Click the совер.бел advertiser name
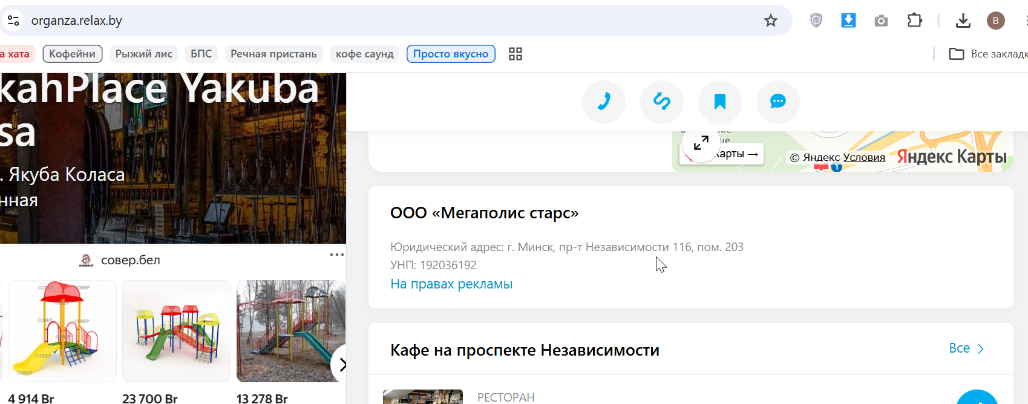Image resolution: width=1028 pixels, height=404 pixels. [x=131, y=260]
